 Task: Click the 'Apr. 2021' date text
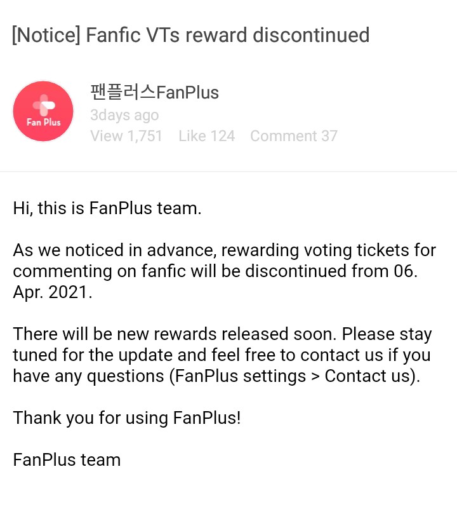[52, 292]
